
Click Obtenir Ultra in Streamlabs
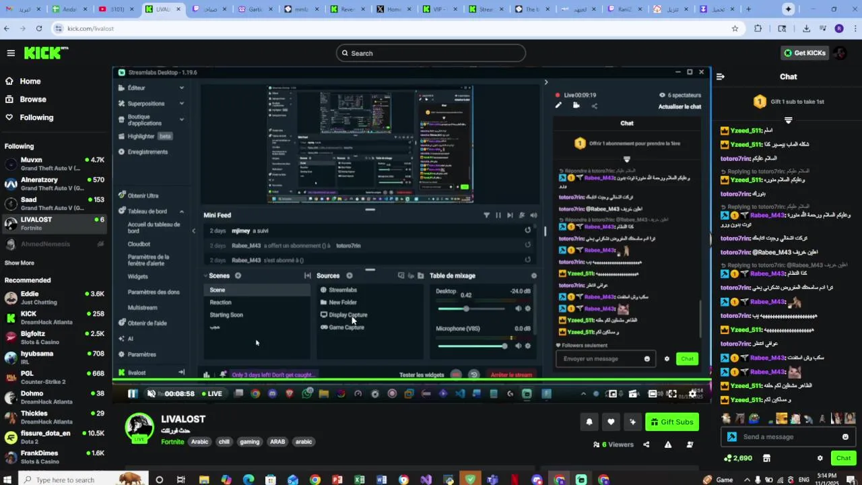point(139,195)
